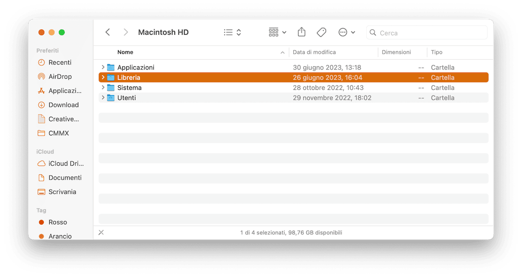The width and height of the screenshot is (522, 277).
Task: Sort by Dimensioni column header
Action: [396, 52]
